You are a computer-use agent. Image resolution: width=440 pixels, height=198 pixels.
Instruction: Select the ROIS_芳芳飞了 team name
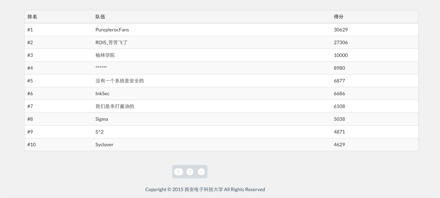coord(111,42)
